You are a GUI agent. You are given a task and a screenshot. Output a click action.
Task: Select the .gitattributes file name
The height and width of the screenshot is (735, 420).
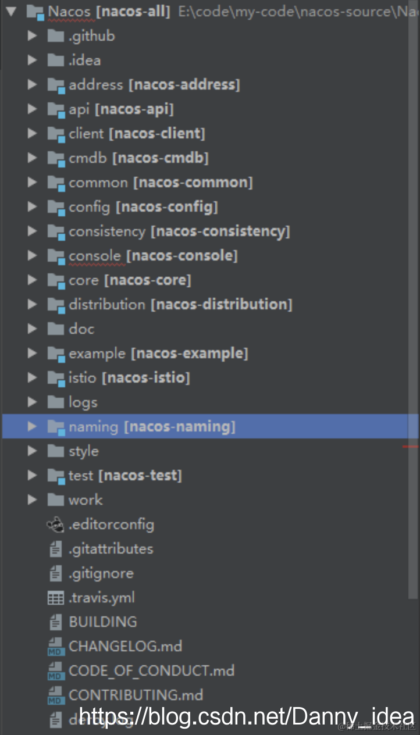point(111,549)
